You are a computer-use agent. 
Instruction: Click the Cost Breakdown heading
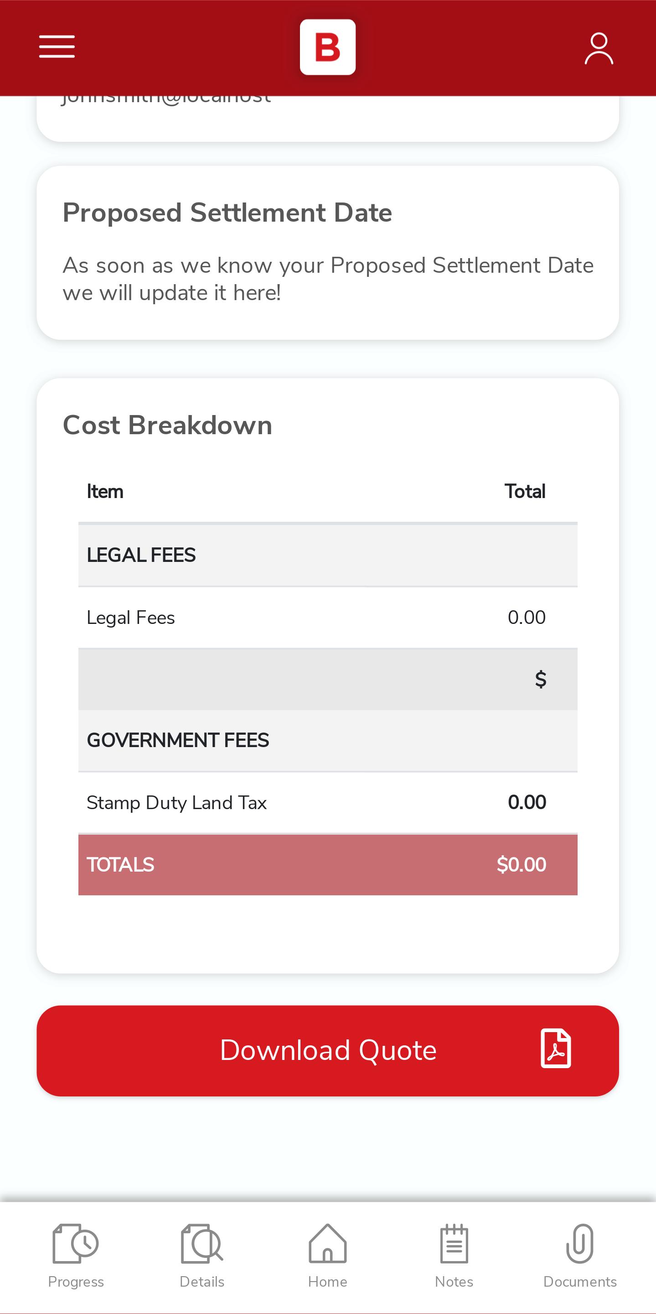pyautogui.click(x=167, y=425)
